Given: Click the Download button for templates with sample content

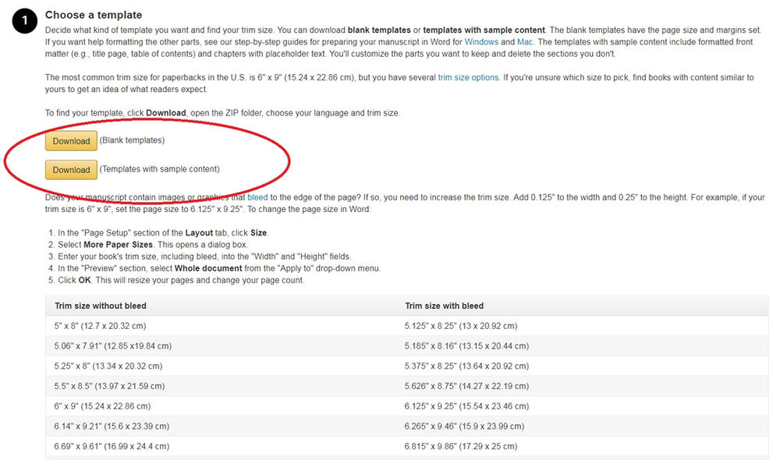Looking at the screenshot, I should pyautogui.click(x=71, y=170).
